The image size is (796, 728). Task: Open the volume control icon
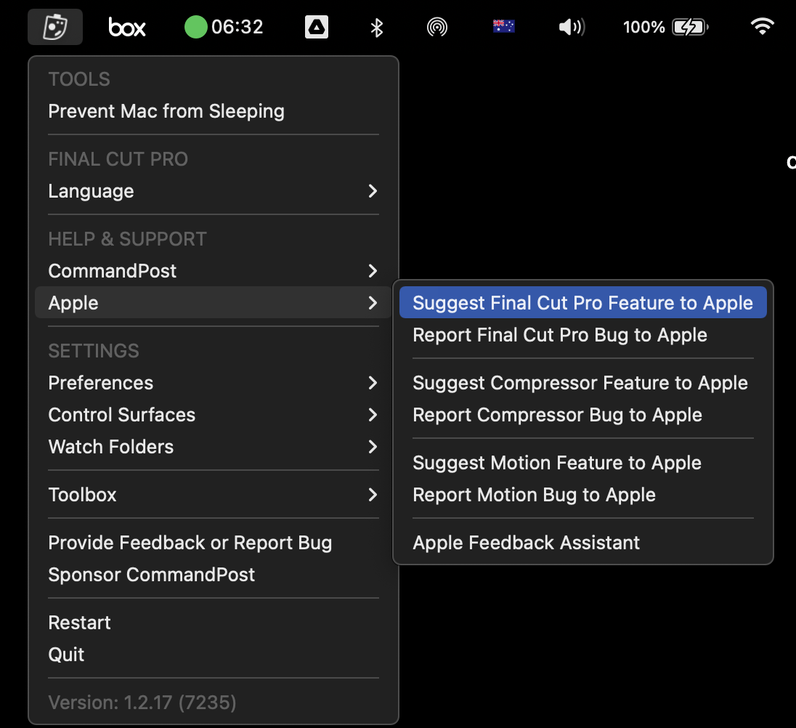(x=572, y=27)
